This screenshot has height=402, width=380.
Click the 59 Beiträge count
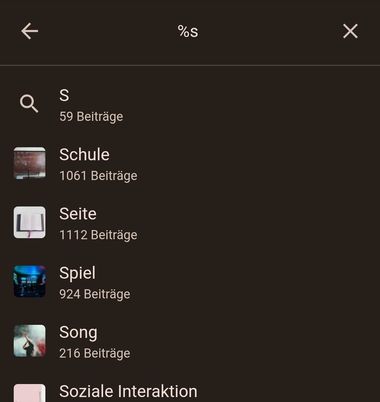click(91, 117)
